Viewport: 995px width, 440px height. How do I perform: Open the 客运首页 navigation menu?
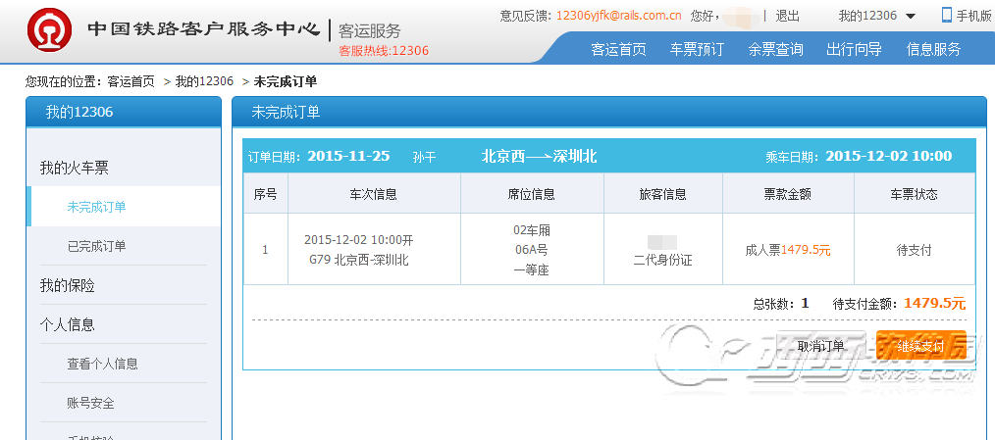pyautogui.click(x=618, y=49)
